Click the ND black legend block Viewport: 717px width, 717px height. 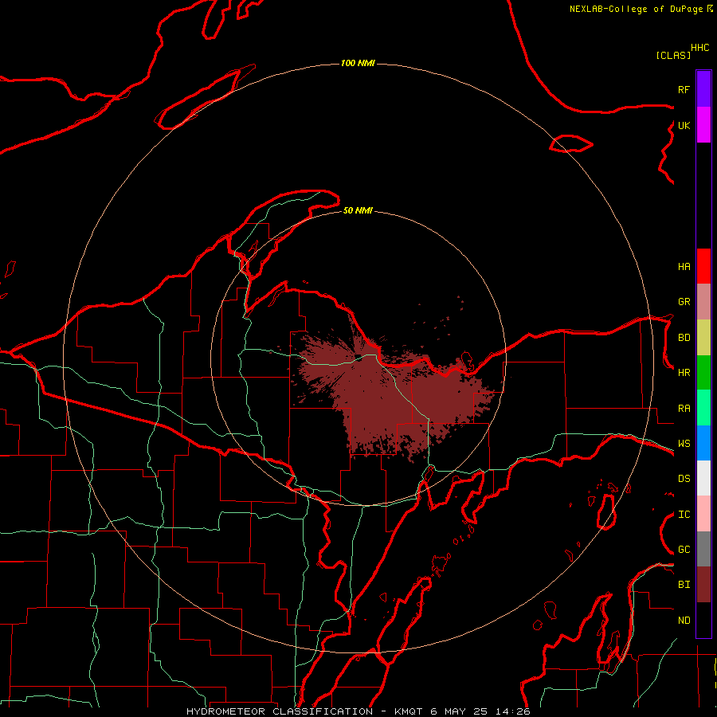703,620
